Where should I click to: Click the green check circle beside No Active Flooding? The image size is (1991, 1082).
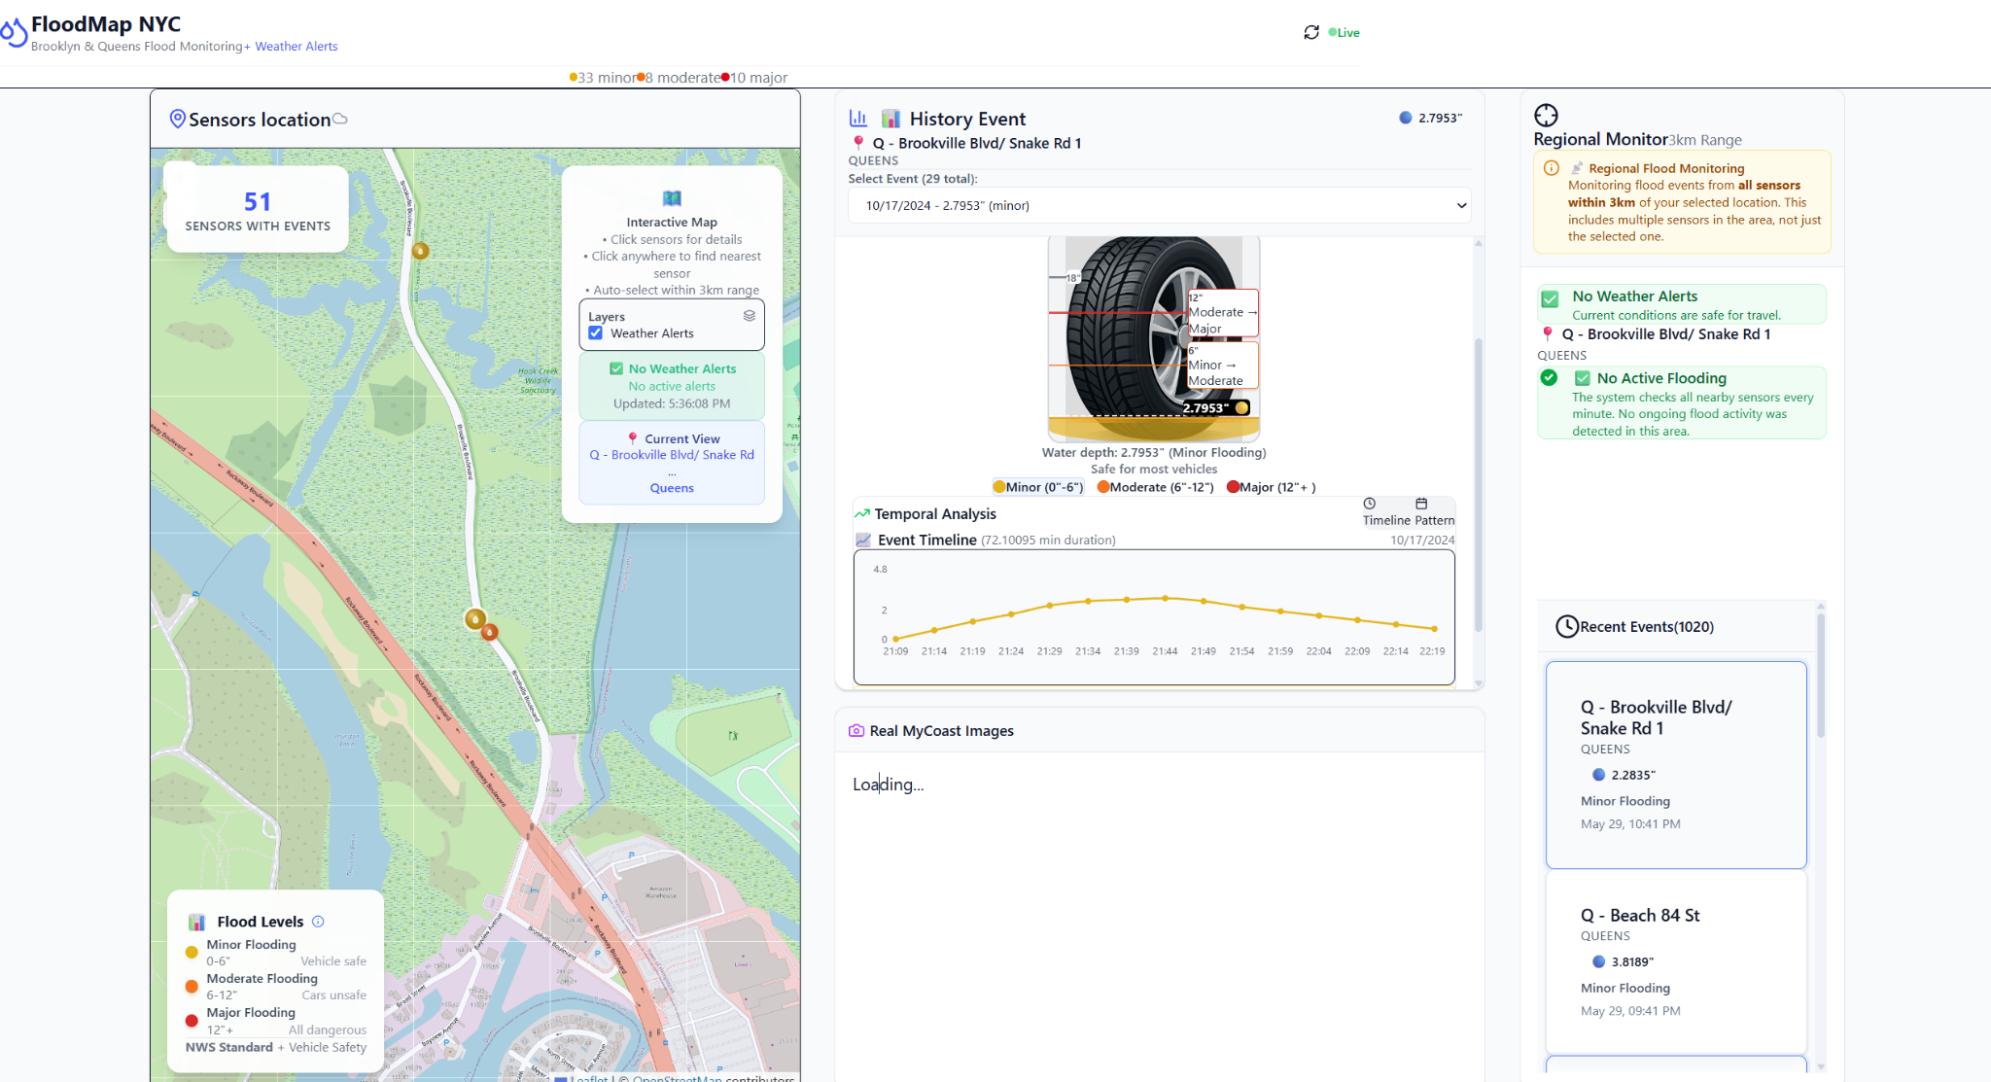pos(1549,378)
